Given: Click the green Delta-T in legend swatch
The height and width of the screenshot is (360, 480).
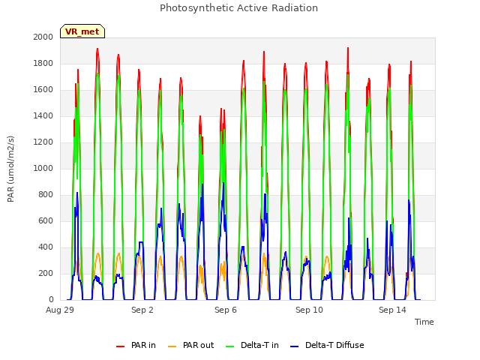Looking at the screenshot, I should point(230,346).
